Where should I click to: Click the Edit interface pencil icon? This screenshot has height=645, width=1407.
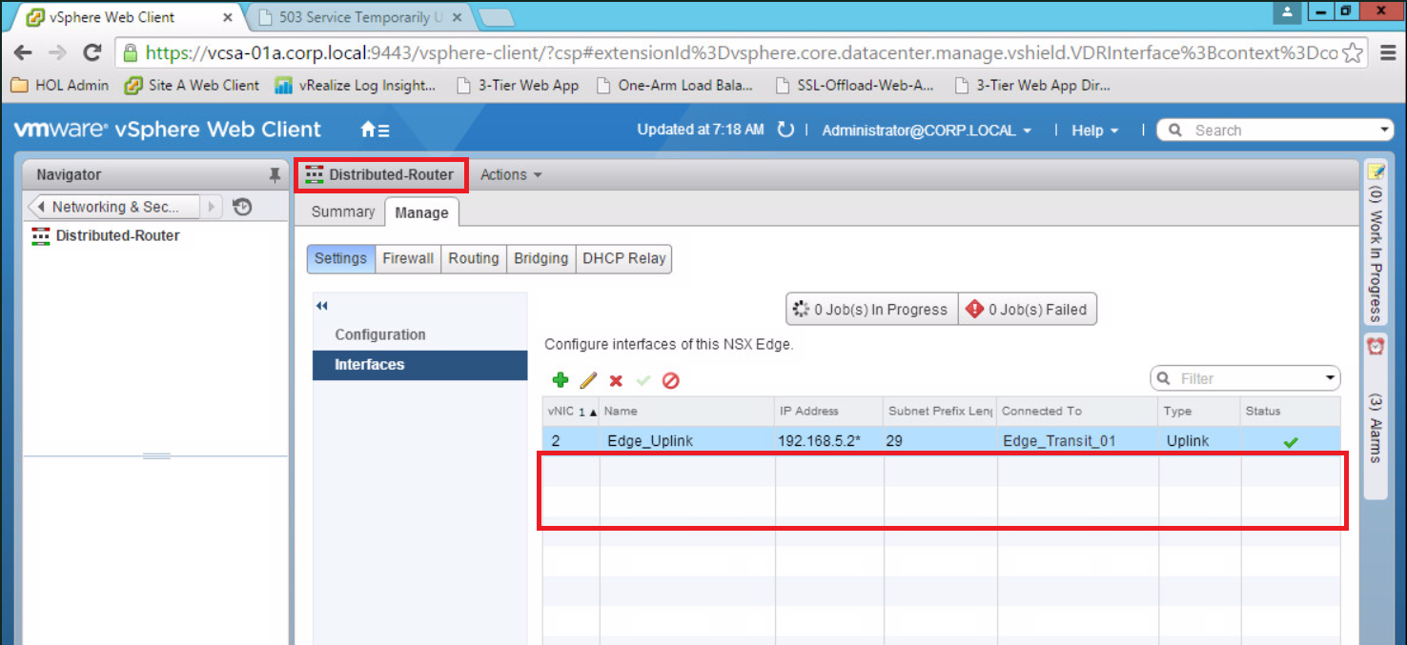click(588, 380)
